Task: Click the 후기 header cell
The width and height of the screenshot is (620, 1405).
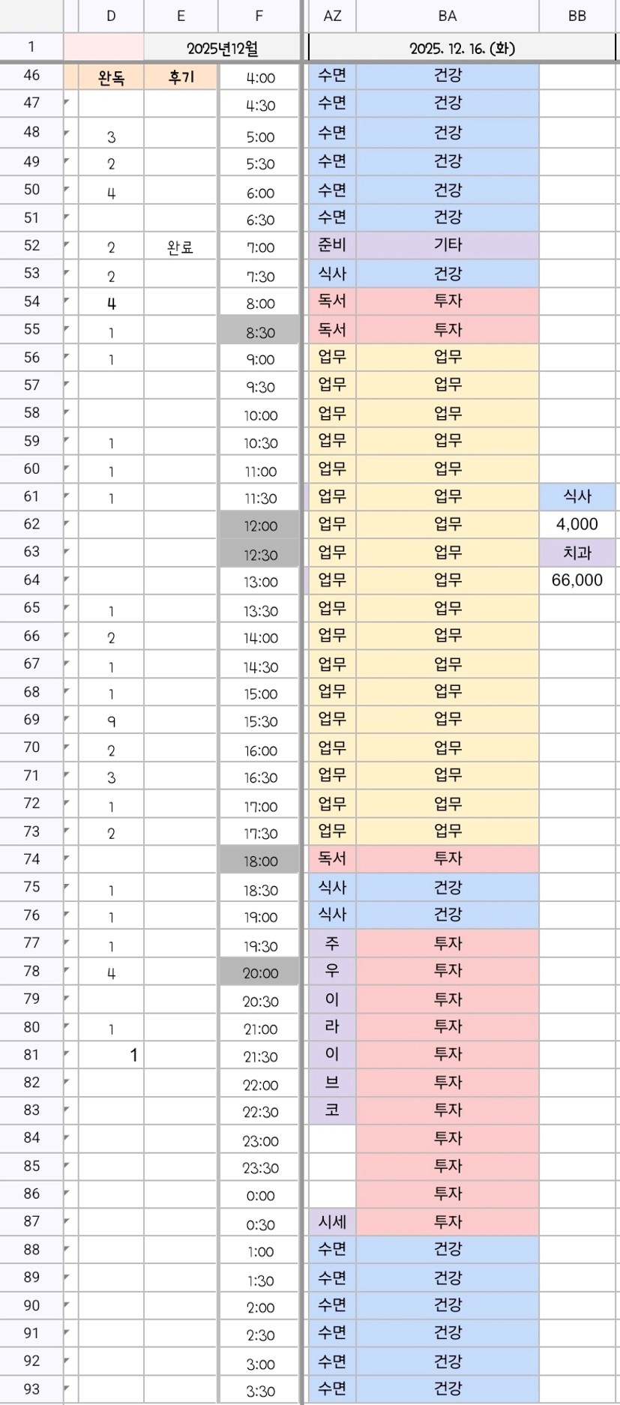Action: (181, 77)
